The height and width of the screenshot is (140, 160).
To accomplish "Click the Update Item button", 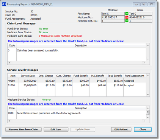I will (x=83, y=129).
